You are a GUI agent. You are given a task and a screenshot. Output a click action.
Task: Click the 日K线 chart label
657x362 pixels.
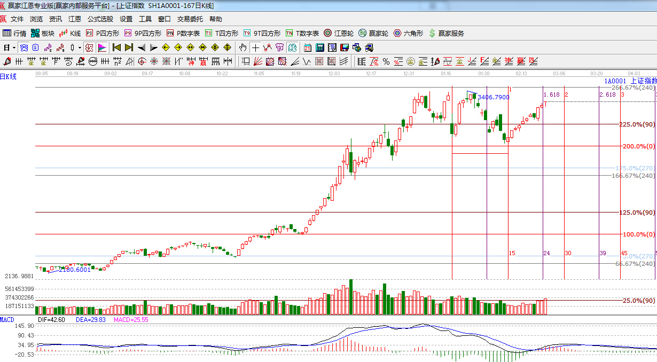click(x=9, y=77)
